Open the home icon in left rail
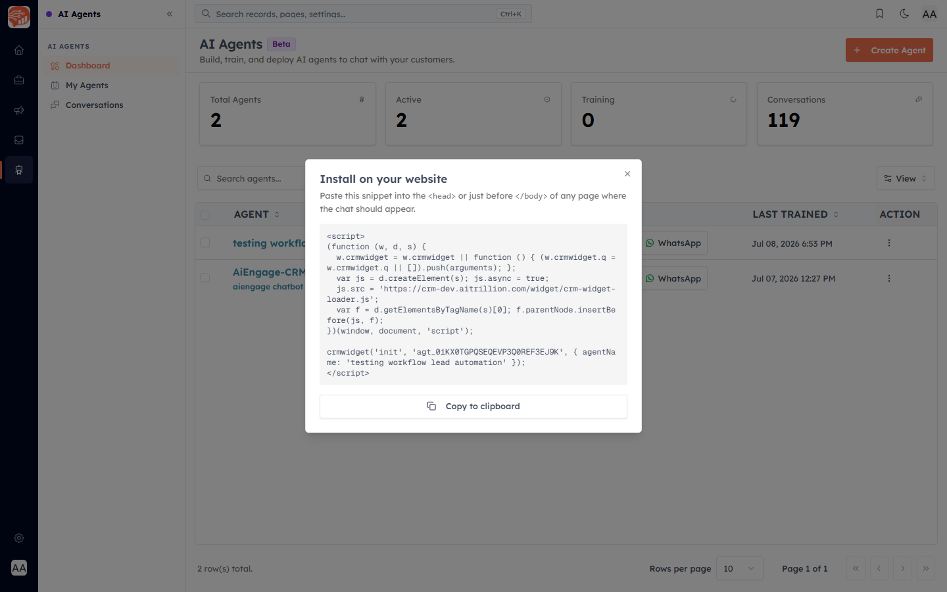Viewport: 947px width, 592px height. tap(19, 50)
